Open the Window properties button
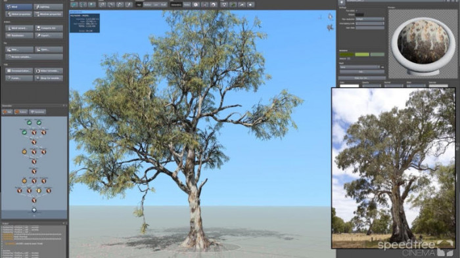The width and height of the screenshot is (460, 258). (48, 14)
